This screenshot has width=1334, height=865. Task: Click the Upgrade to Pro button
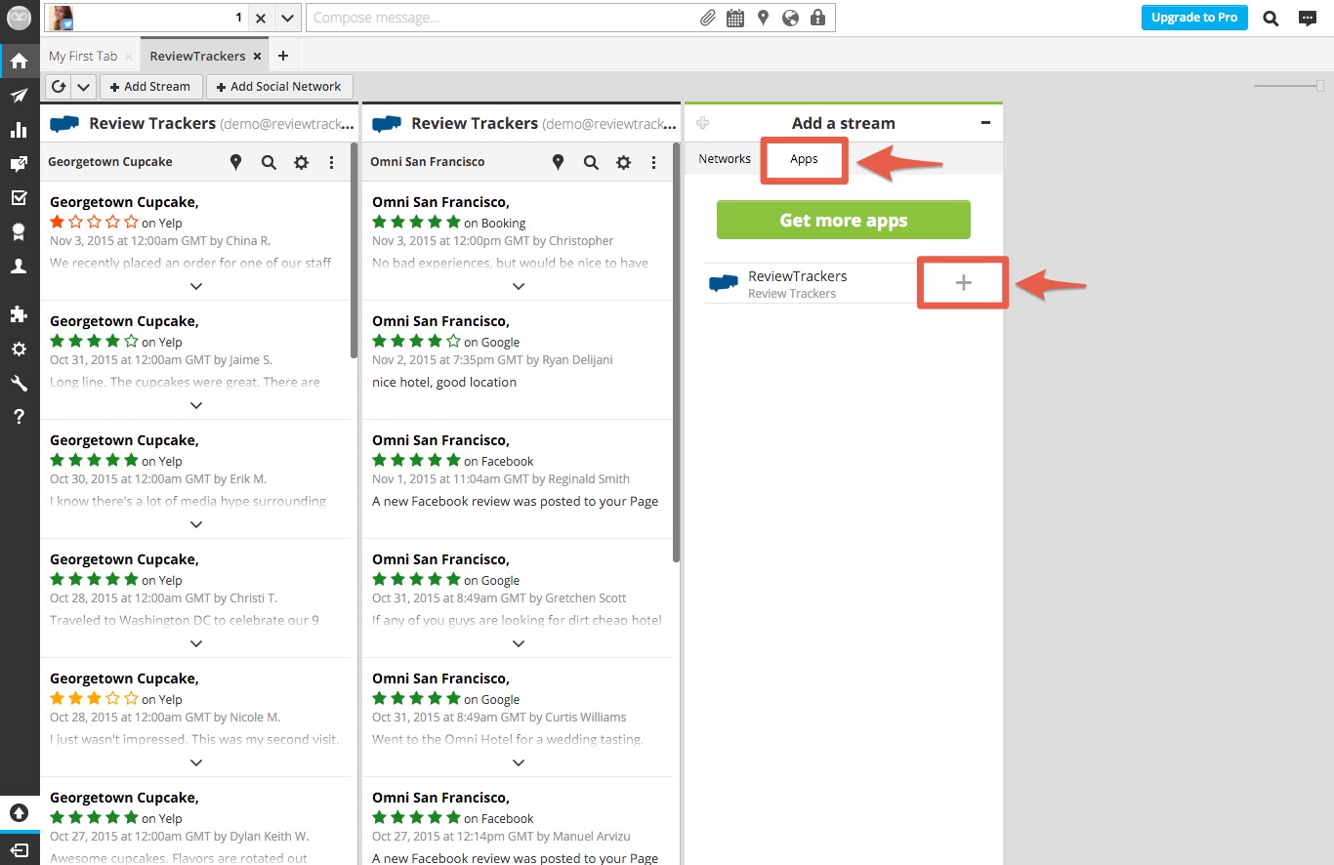(x=1194, y=18)
